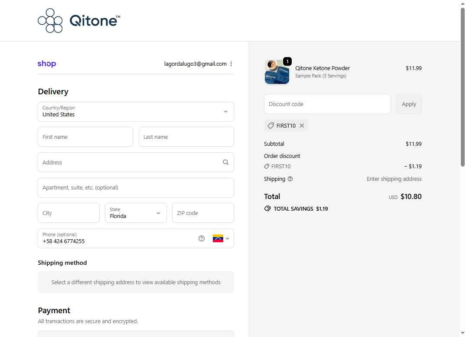The width and height of the screenshot is (466, 337).
Task: Focus the Last name field
Action: tap(186, 137)
